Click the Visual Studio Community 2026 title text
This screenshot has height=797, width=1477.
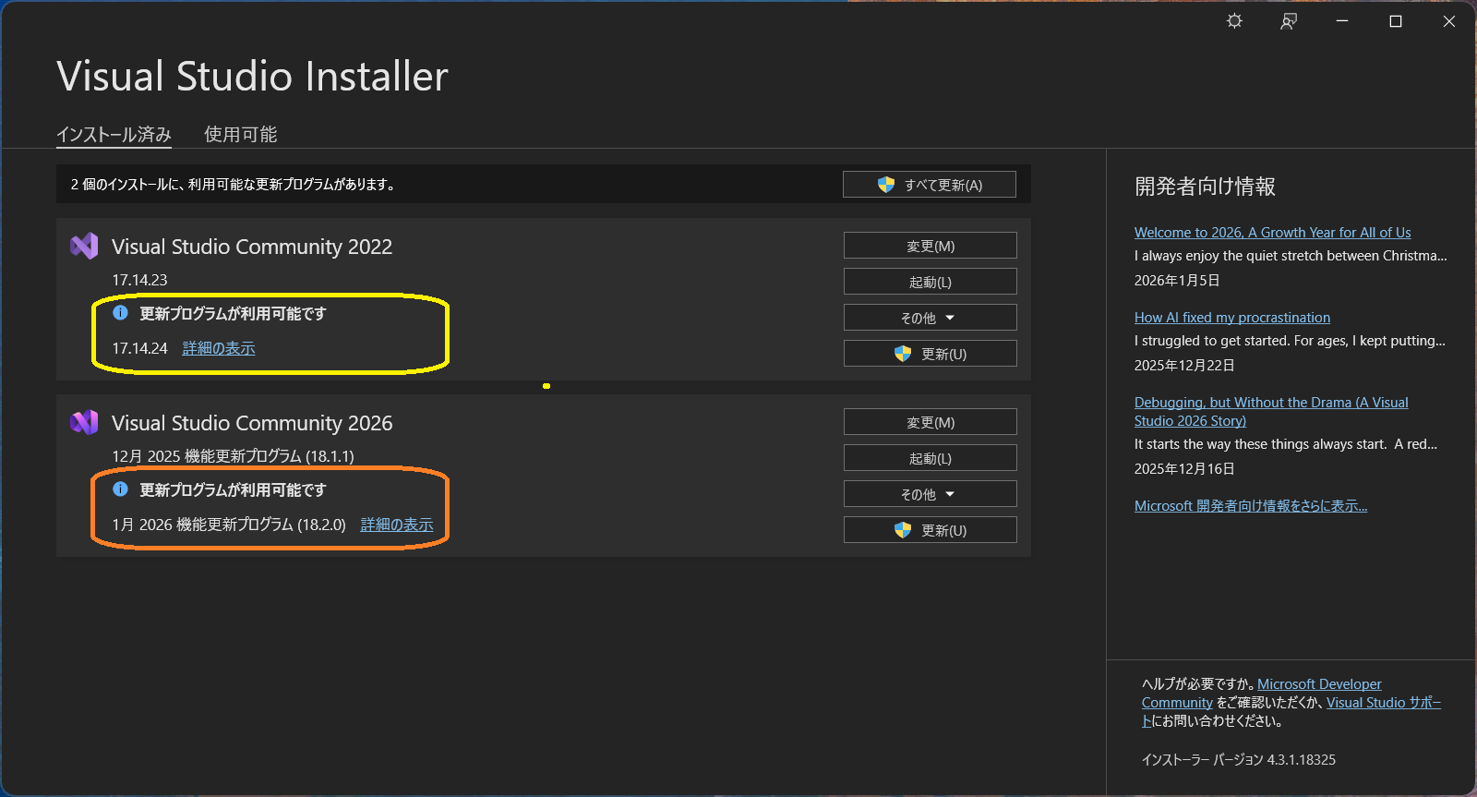click(252, 423)
